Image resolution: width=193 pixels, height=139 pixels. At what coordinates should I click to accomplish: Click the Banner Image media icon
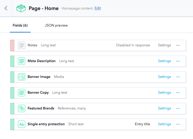(22, 77)
